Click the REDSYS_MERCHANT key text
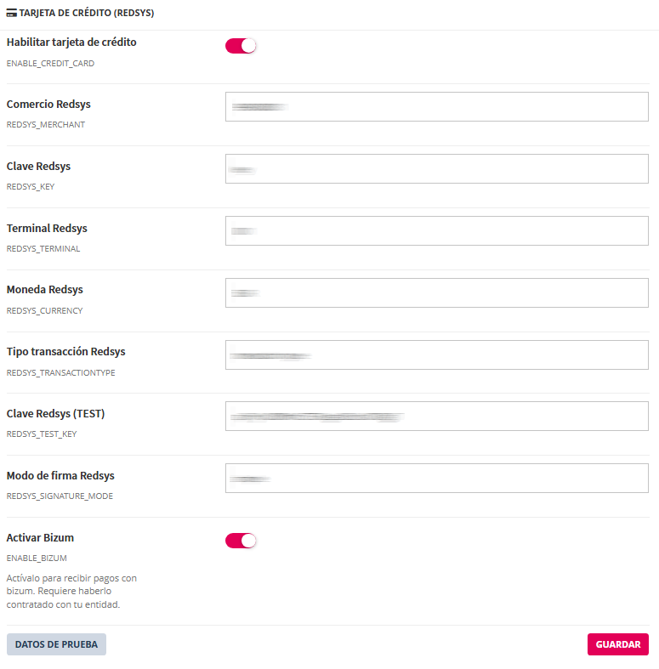Viewport: 659px width, 669px height. [46, 125]
